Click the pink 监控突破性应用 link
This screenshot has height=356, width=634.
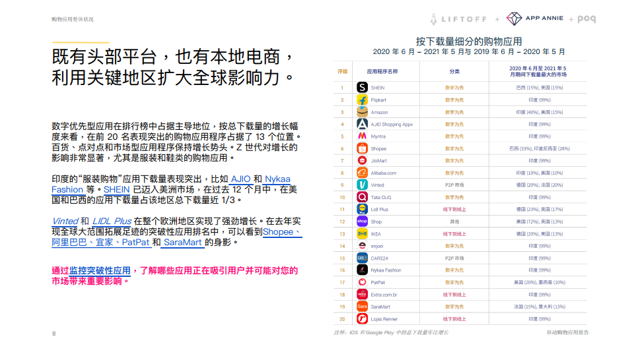point(99,271)
